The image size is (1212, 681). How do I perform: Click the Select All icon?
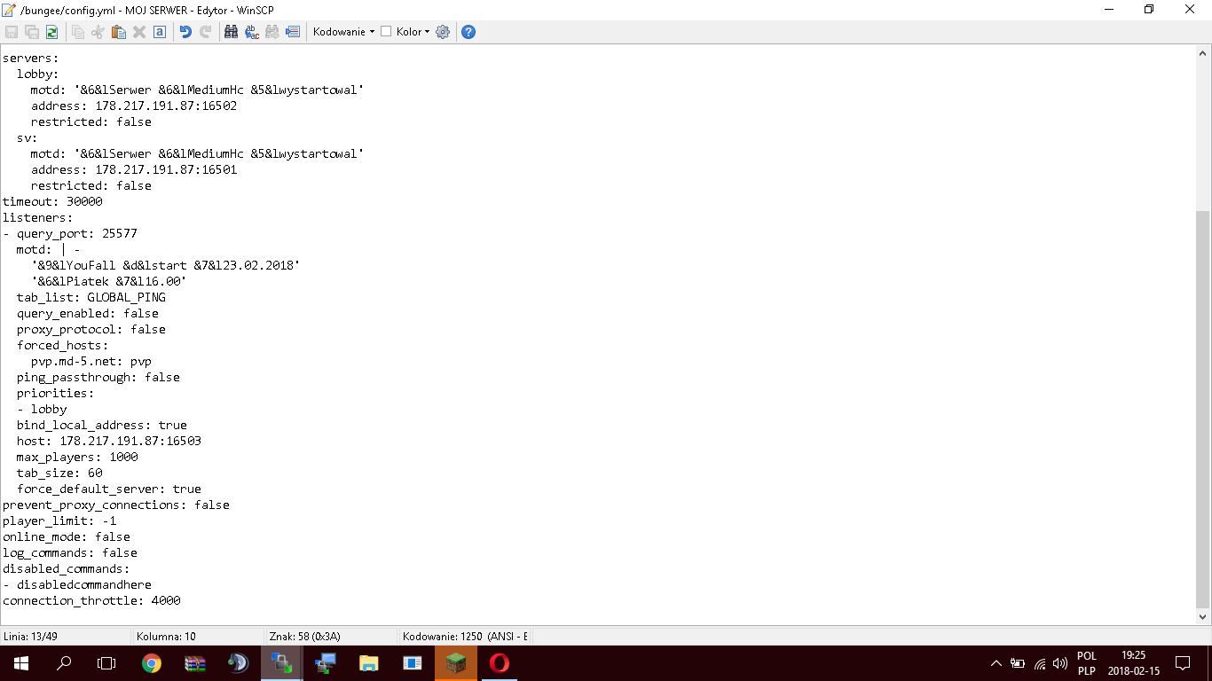[160, 32]
